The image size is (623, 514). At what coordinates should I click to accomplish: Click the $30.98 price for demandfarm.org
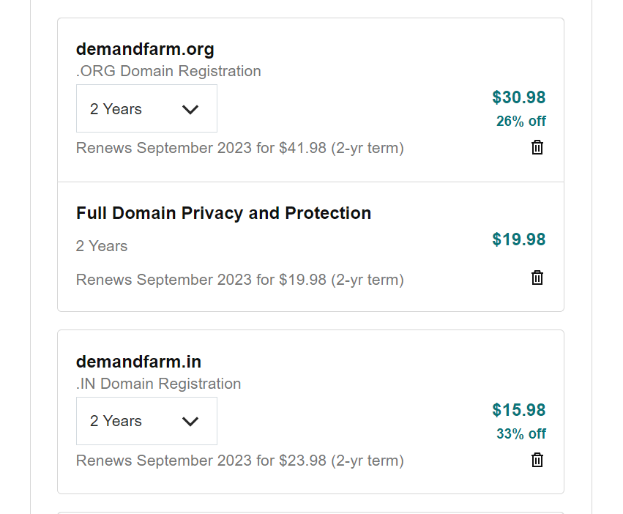click(519, 97)
